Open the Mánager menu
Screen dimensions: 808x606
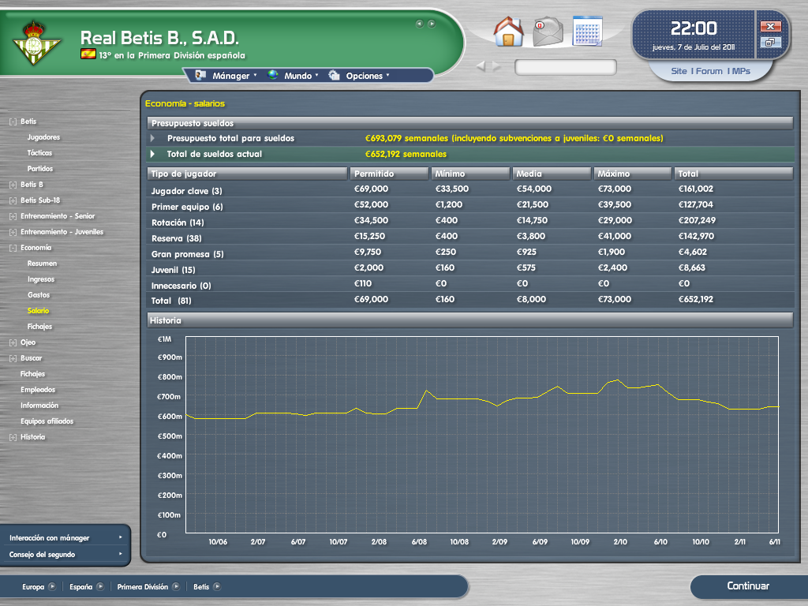[226, 76]
